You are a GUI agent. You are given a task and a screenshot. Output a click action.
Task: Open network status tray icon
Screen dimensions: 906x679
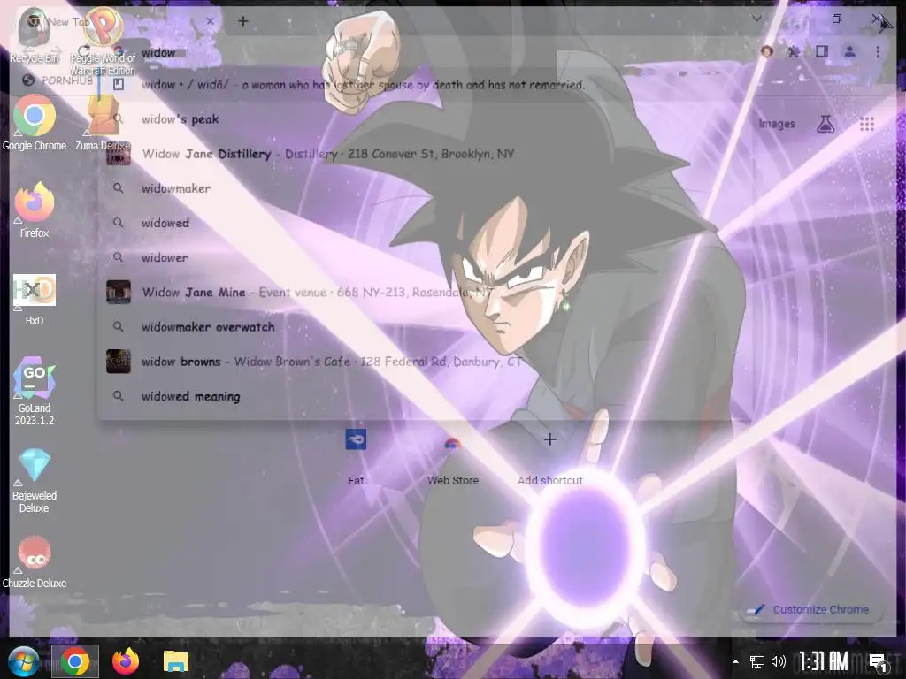coord(757,661)
